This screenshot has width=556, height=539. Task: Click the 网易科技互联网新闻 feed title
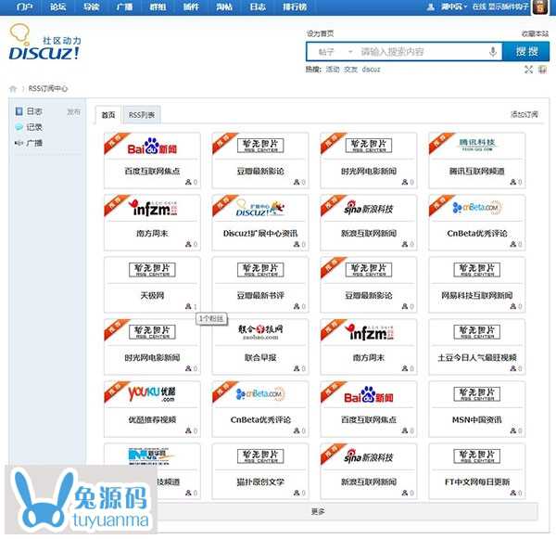tap(477, 295)
